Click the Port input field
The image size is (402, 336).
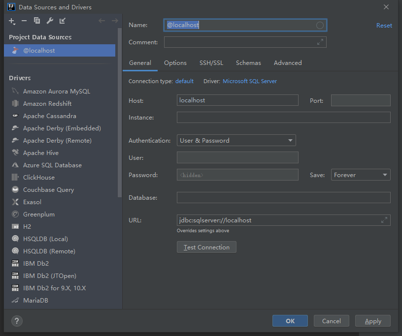[x=361, y=100]
